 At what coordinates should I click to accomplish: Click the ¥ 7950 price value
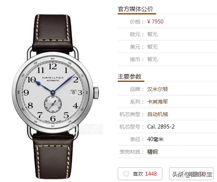tap(155, 22)
